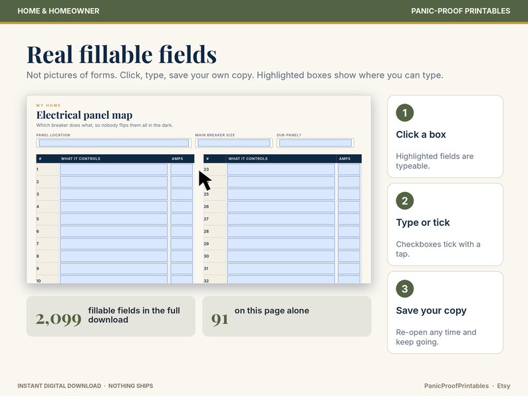Click breaker 28 Amps box
This screenshot has width=528, height=396.
(x=349, y=231)
